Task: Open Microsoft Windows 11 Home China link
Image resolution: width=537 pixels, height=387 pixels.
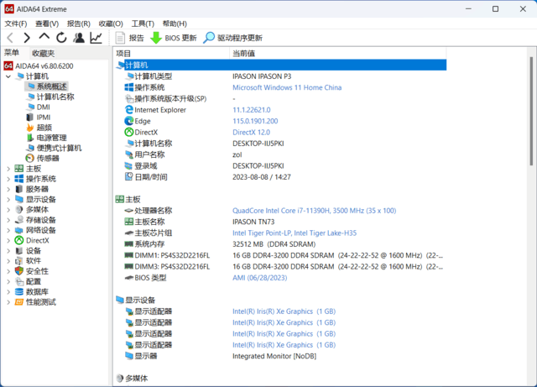Action: 287,87
